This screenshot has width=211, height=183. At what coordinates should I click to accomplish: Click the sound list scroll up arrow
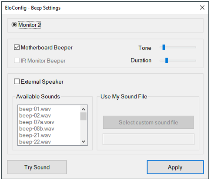pyautogui.click(x=84, y=109)
